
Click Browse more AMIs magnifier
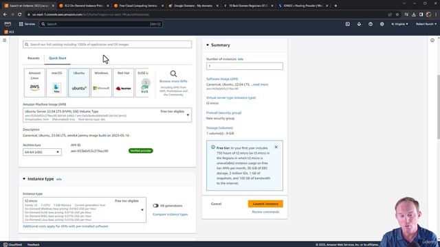point(173,73)
